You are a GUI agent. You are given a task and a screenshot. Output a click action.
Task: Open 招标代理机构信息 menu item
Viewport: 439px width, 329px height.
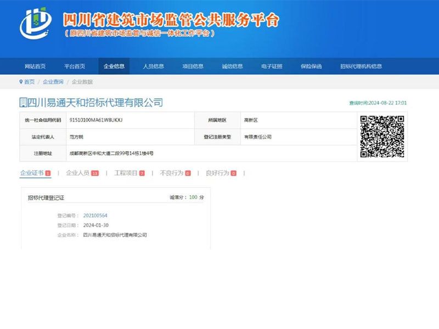(361, 66)
